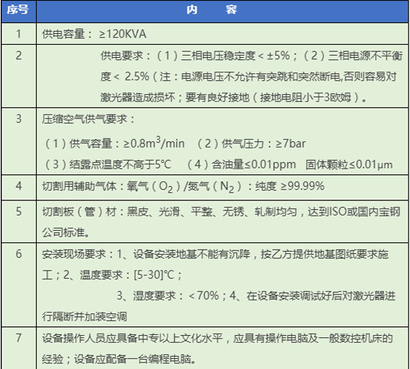Select row number 5 cell
This screenshot has width=410, height=369.
(18, 221)
